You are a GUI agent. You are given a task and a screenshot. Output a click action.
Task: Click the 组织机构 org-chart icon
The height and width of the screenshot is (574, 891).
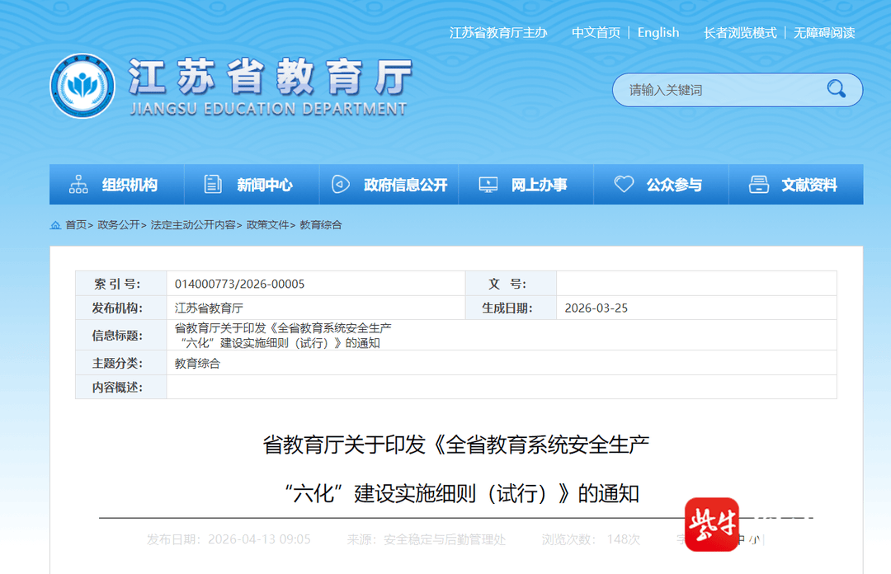[78, 185]
